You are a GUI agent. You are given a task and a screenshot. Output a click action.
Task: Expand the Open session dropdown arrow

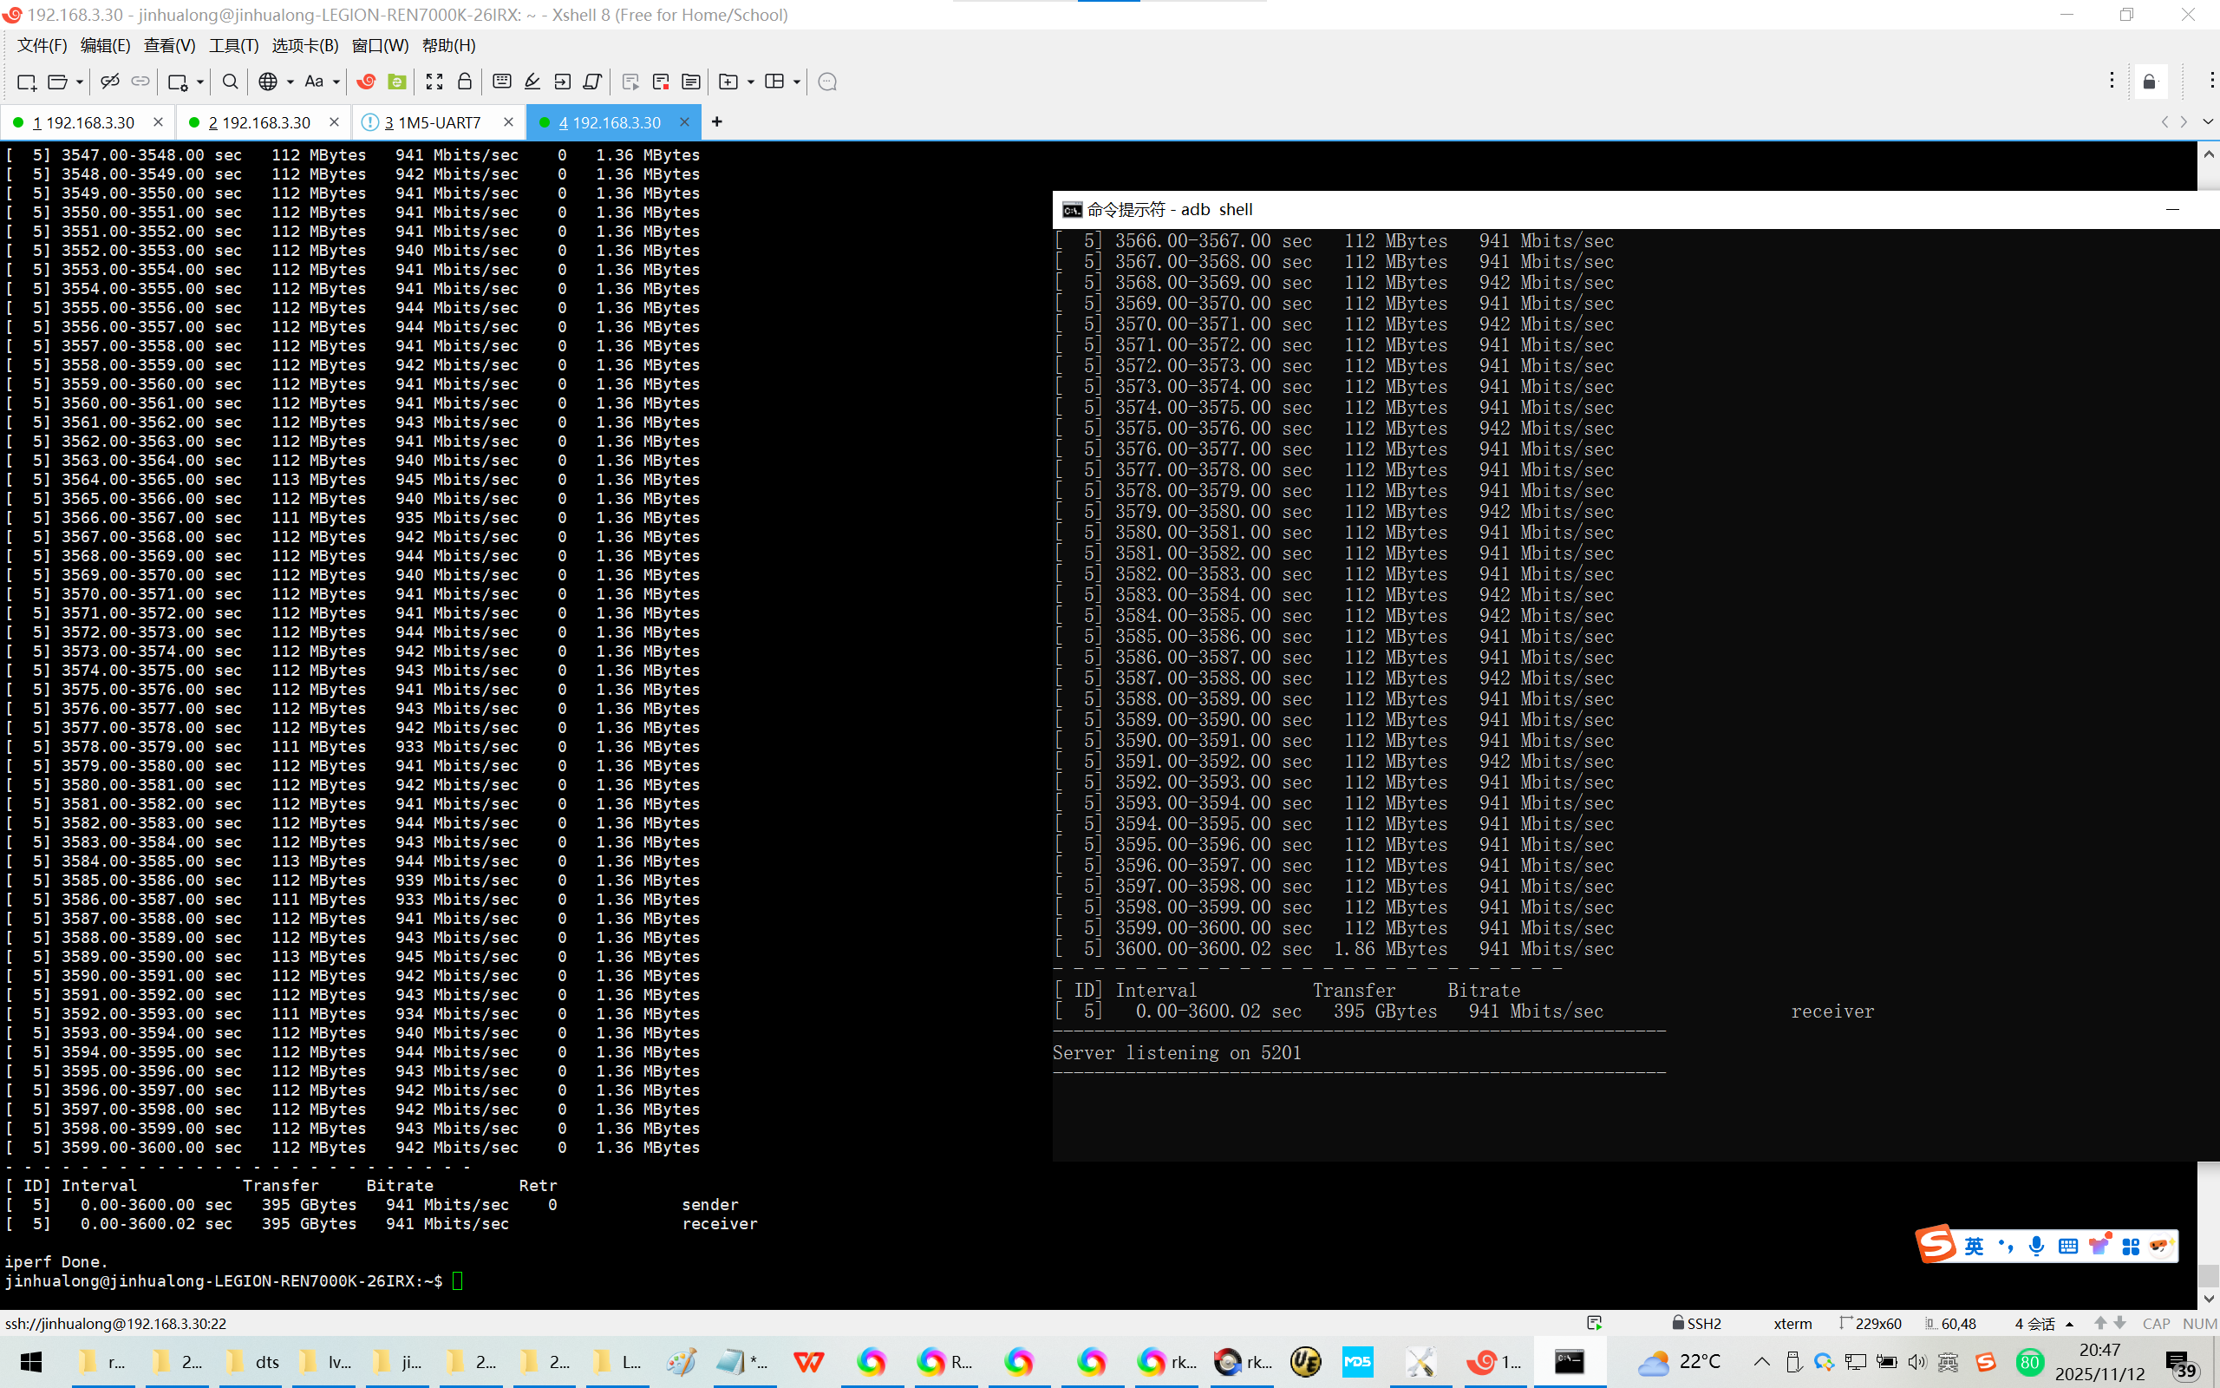point(80,82)
